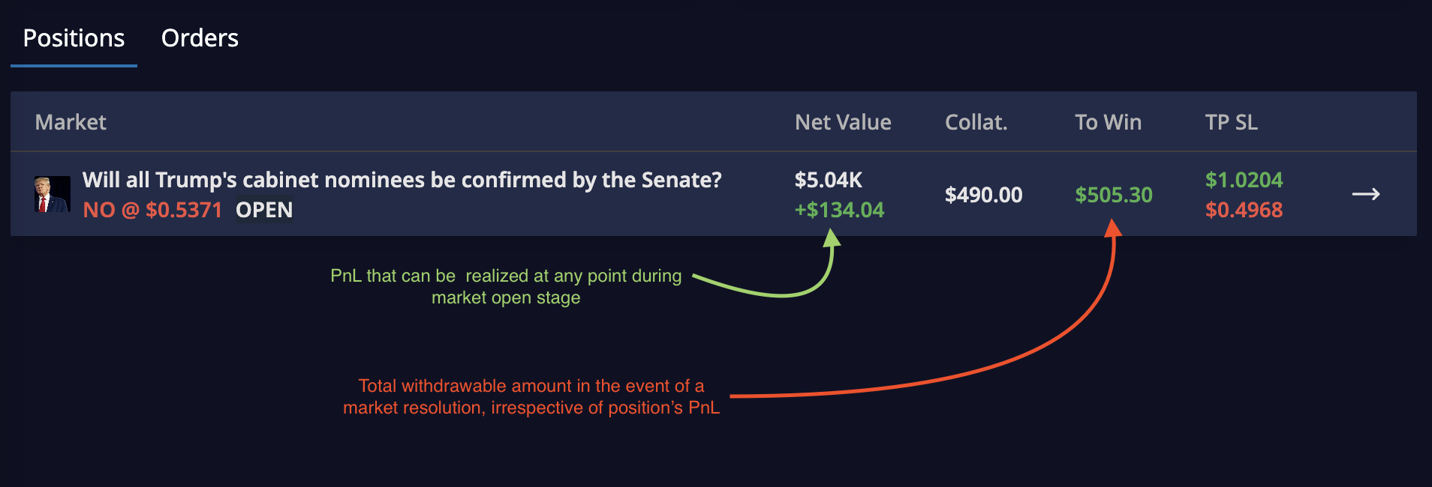Screen dimensions: 1432x487
Task: Click the $505.30 To Win amount
Action: pos(1114,195)
